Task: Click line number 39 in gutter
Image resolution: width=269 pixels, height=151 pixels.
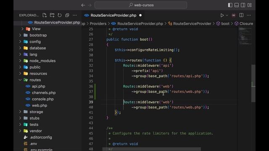Action: 91,102
